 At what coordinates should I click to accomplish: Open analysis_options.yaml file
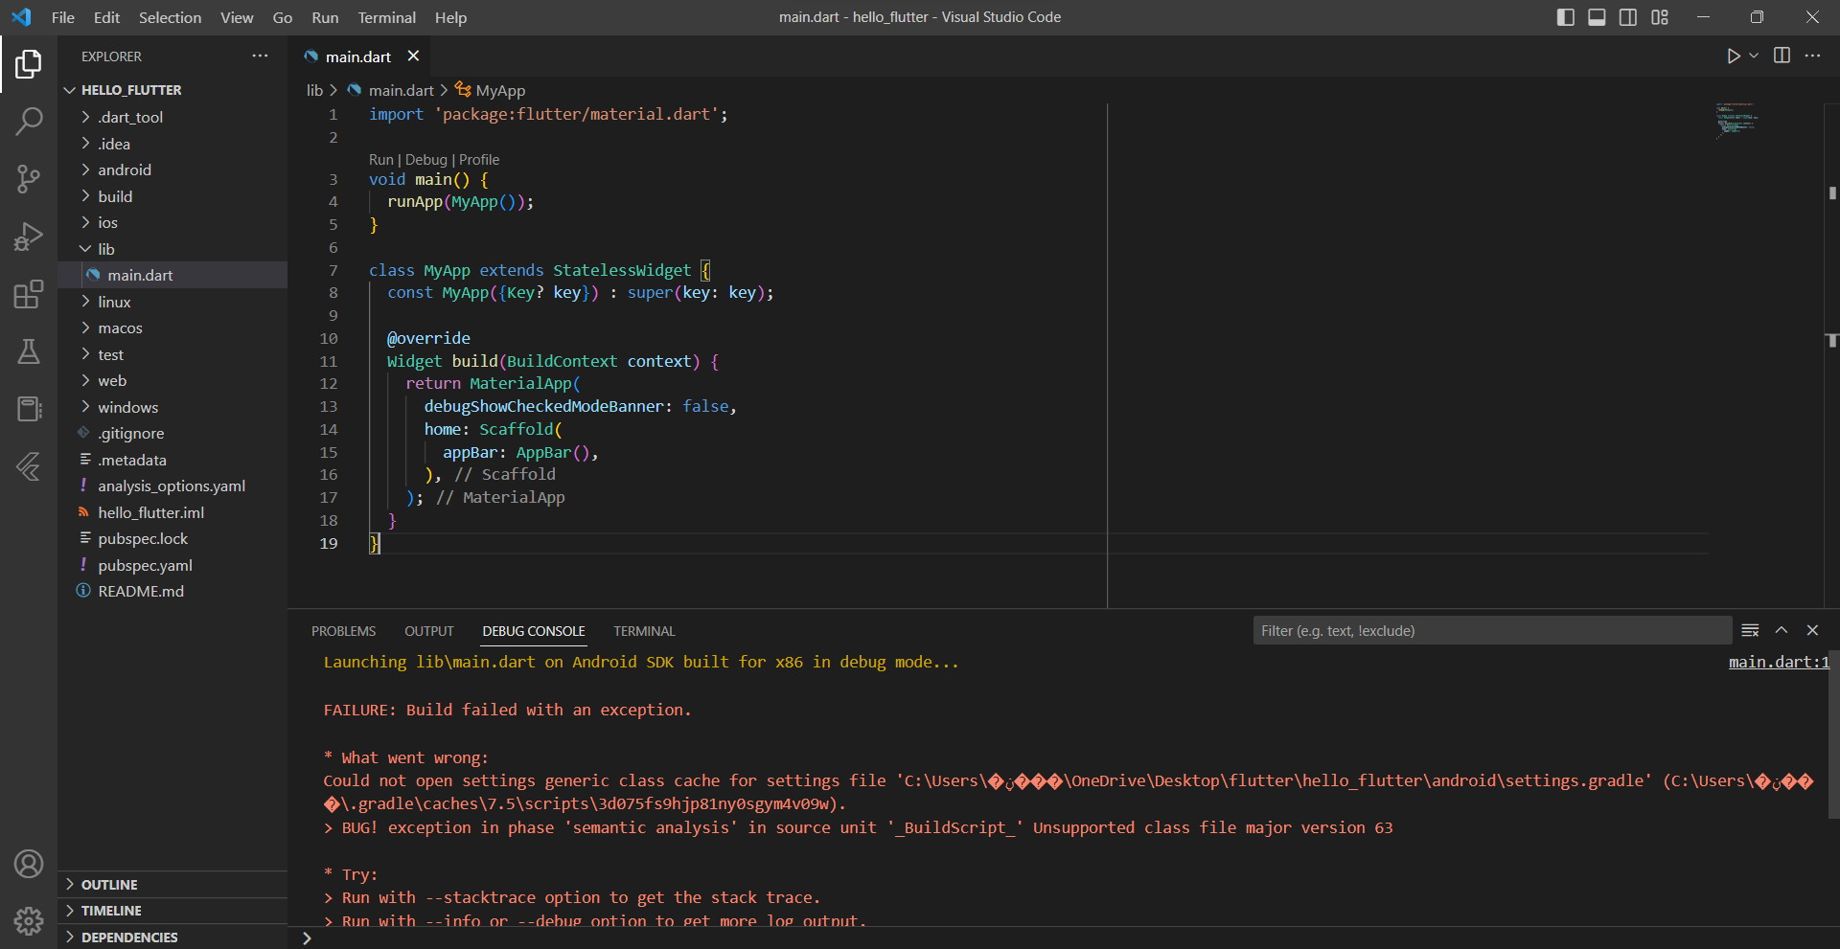point(172,486)
